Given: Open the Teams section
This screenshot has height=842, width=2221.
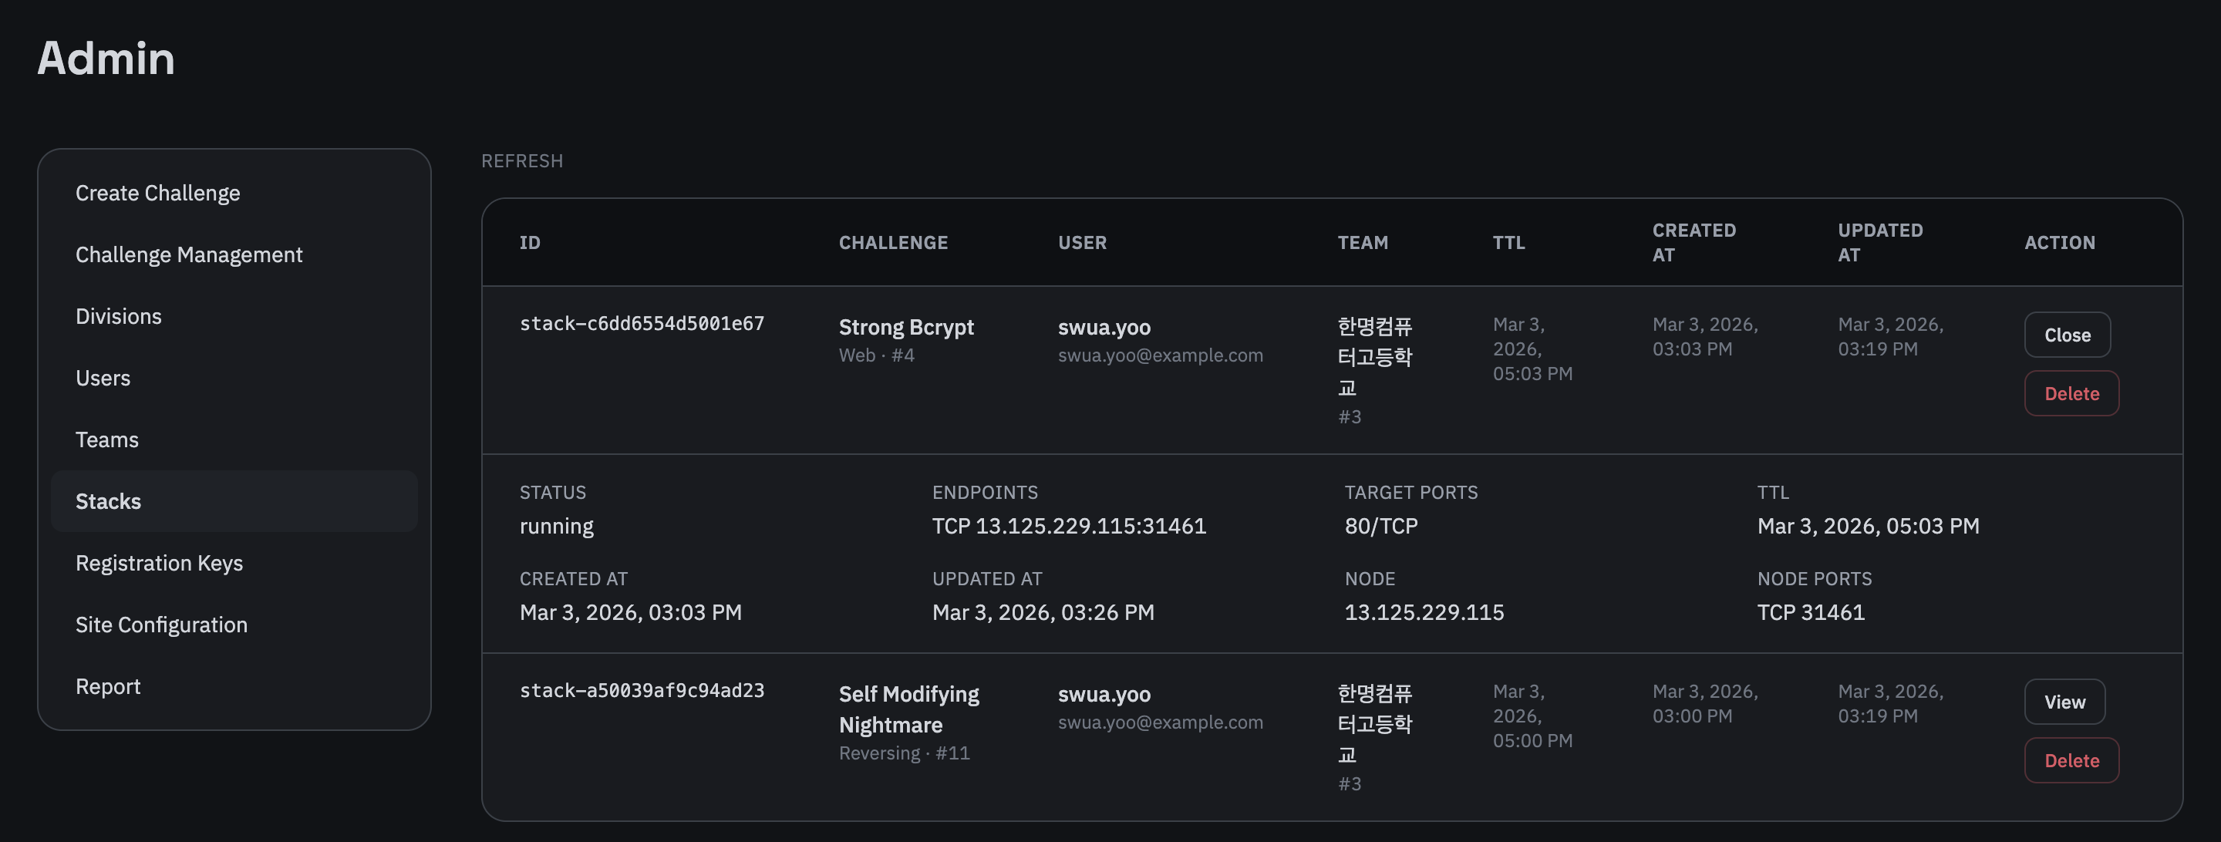Looking at the screenshot, I should click(x=106, y=439).
